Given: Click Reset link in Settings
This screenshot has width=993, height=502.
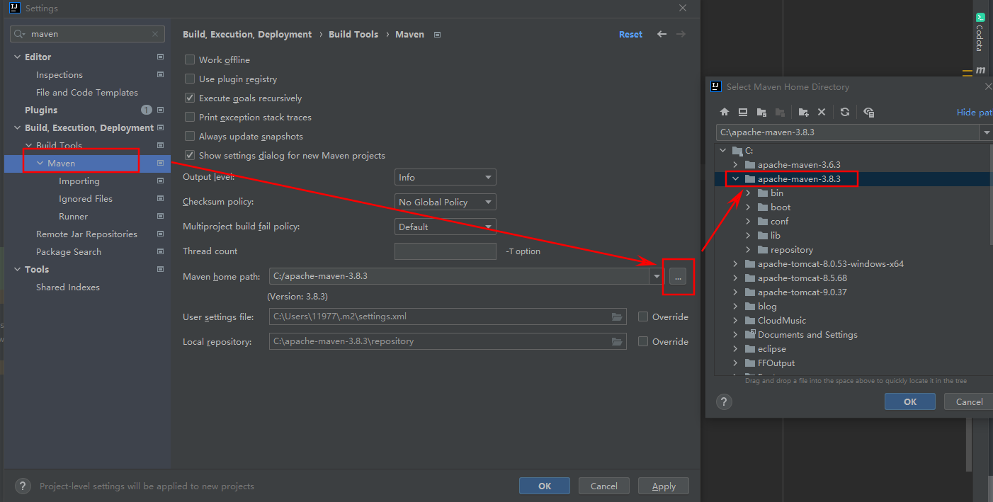Looking at the screenshot, I should (x=630, y=34).
